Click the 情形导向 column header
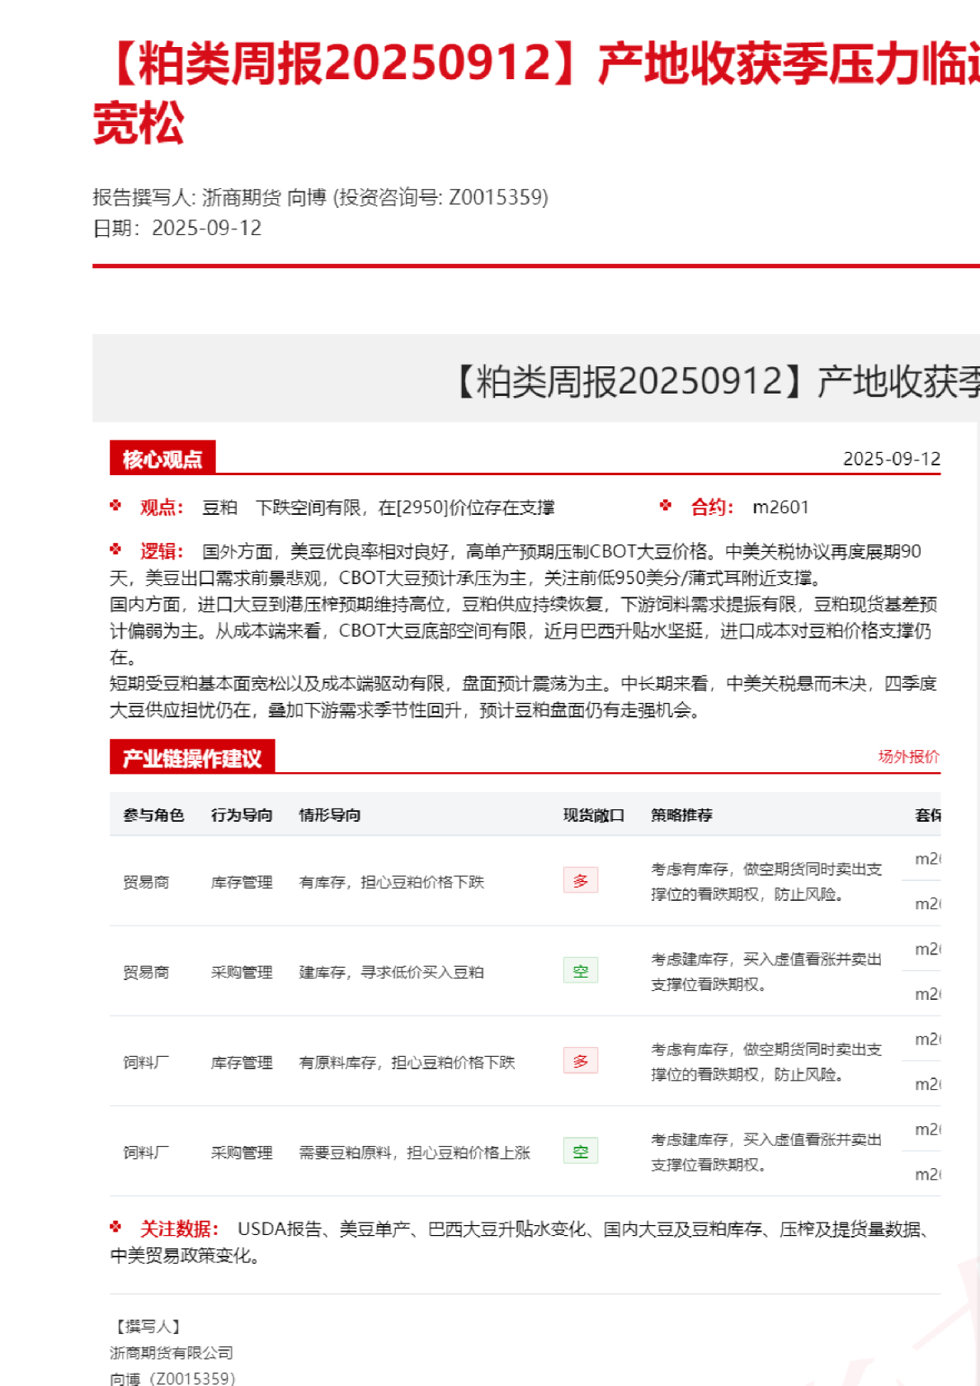Viewport: 980px width, 1386px height. coord(330,815)
